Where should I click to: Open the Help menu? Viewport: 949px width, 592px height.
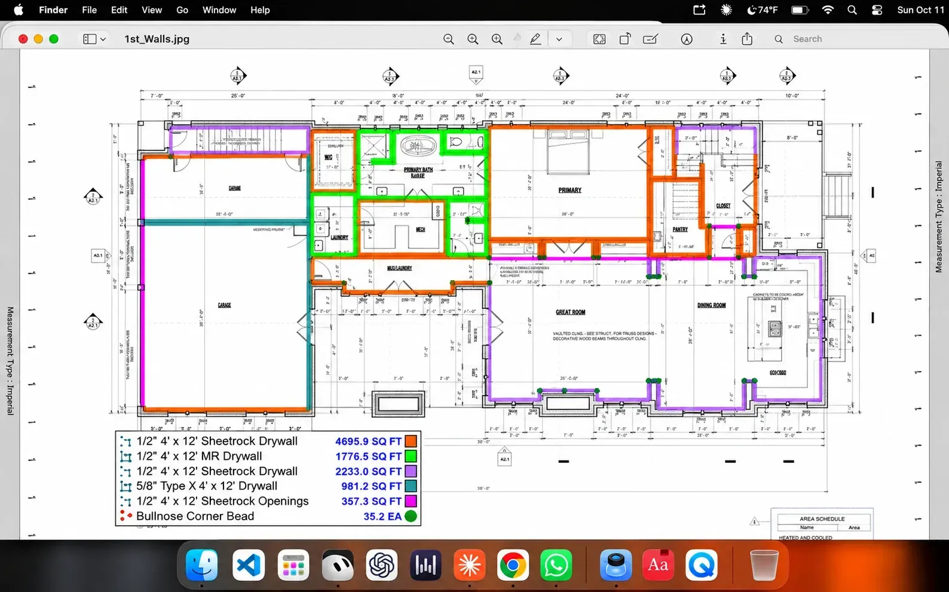[x=260, y=10]
